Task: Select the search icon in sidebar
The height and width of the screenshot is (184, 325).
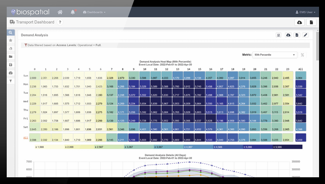Action: pyautogui.click(x=11, y=32)
